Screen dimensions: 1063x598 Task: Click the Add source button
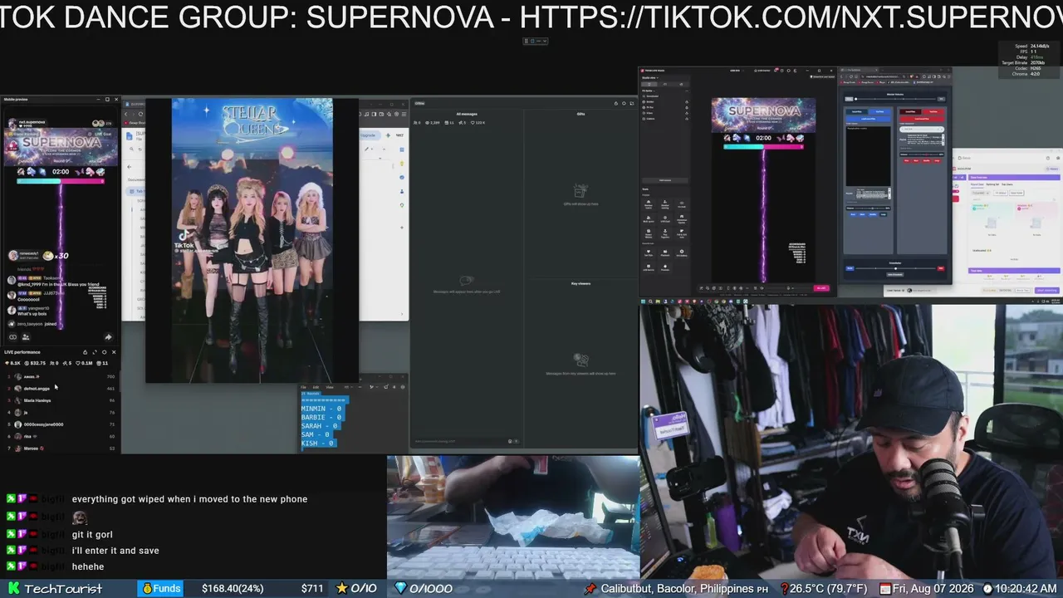(x=665, y=180)
